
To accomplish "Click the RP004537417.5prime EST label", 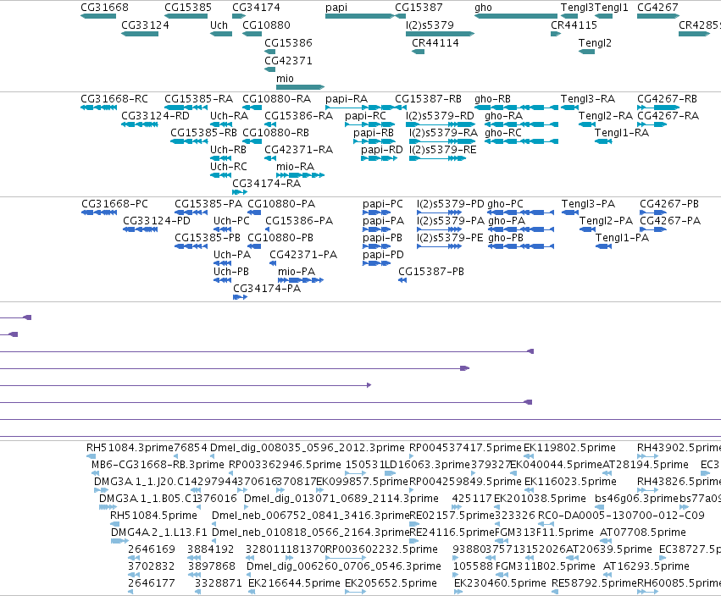I will (465, 448).
